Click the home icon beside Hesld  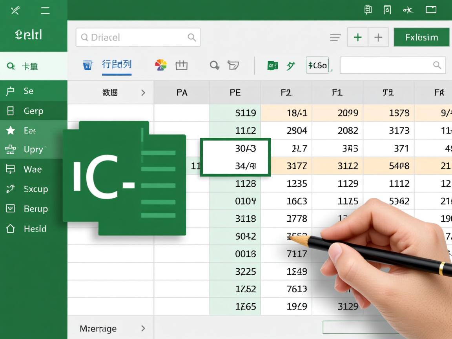pos(11,228)
